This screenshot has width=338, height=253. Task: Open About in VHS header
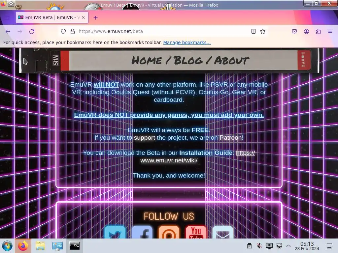[232, 60]
